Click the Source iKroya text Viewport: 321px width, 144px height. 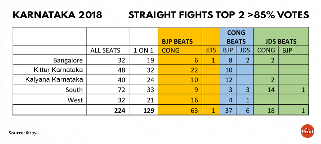[24, 133]
